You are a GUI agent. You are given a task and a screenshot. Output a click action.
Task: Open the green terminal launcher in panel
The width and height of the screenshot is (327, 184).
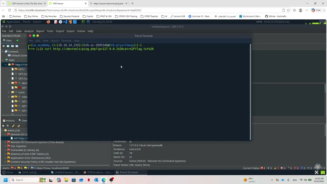click(x=83, y=22)
